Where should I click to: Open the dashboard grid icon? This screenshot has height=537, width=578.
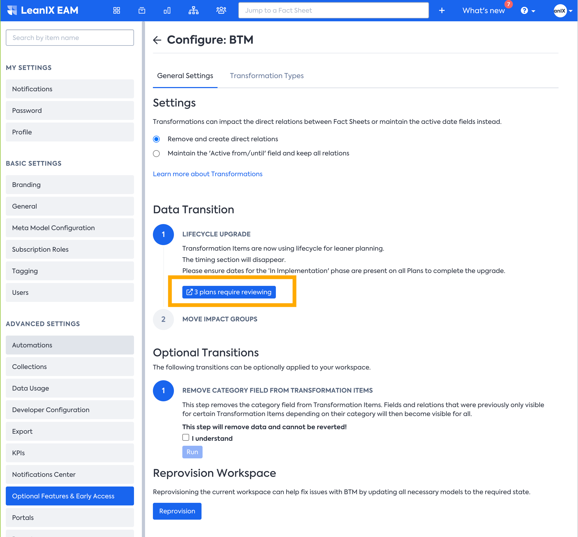116,11
